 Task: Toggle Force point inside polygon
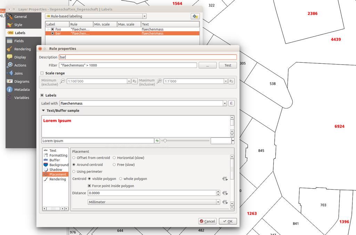point(89,186)
